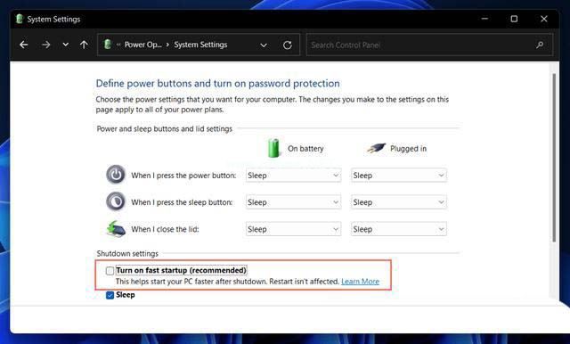Image resolution: width=570 pixels, height=344 pixels.
Task: Open the address bar history dropdown
Action: (264, 45)
